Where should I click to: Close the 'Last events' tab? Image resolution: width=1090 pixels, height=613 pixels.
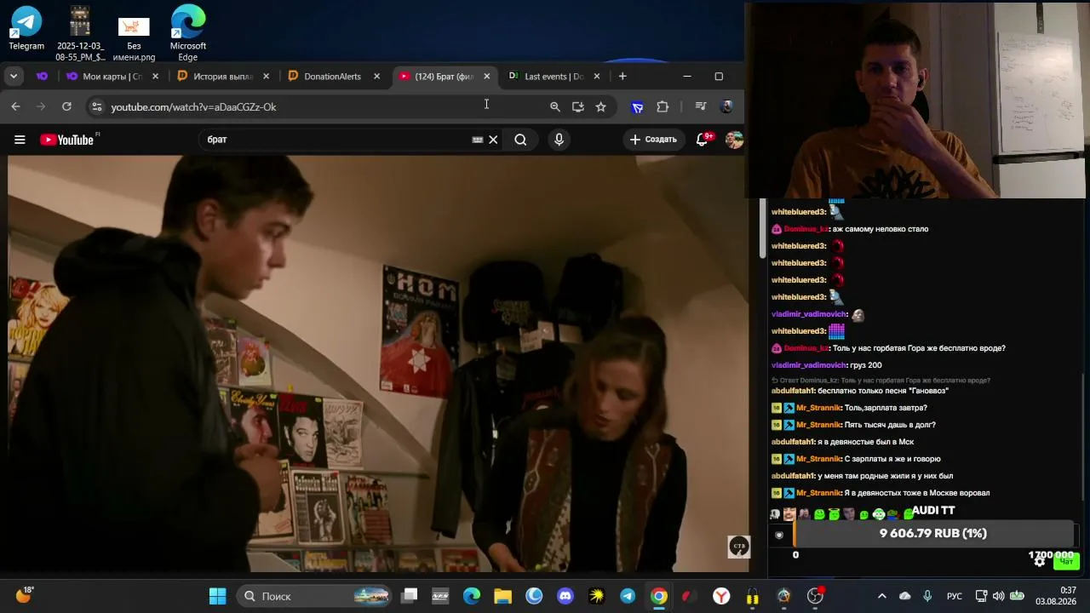pyautogui.click(x=596, y=77)
